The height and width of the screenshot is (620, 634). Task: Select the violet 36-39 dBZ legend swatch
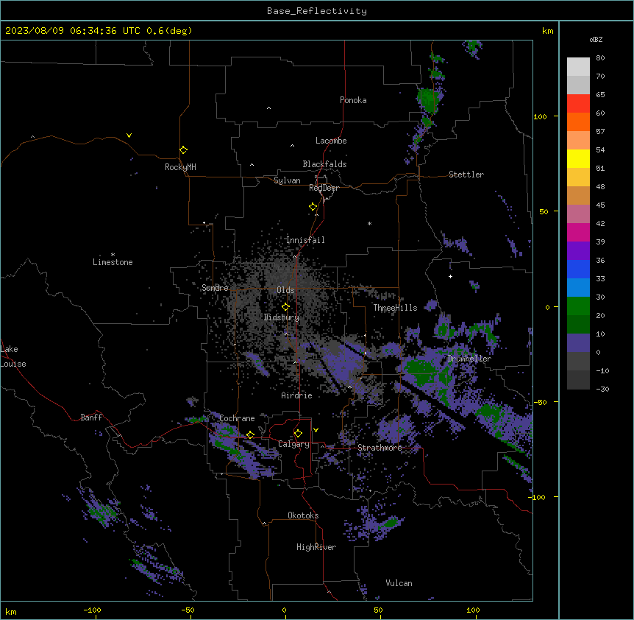click(x=578, y=251)
